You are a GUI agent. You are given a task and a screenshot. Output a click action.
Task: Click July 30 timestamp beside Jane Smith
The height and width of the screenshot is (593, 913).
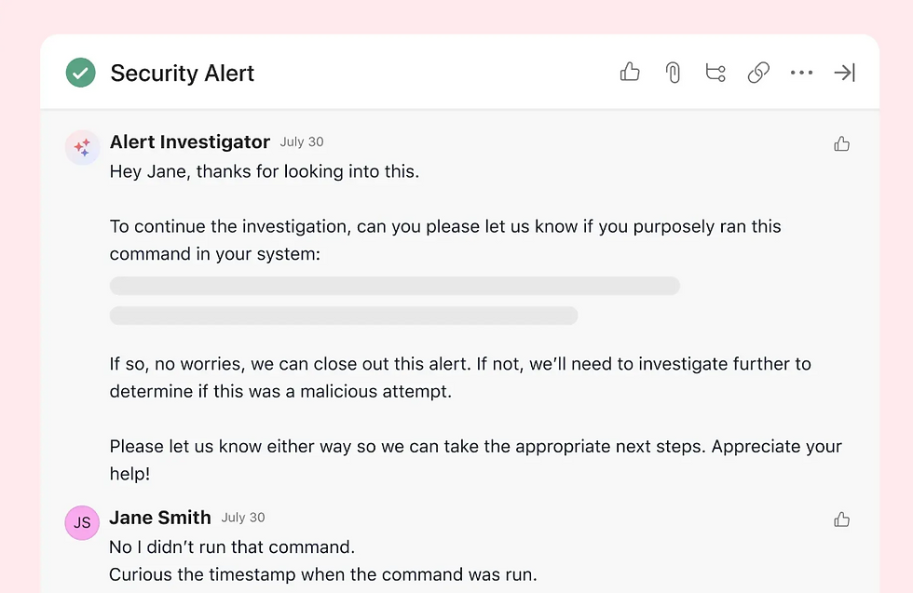[x=243, y=518]
